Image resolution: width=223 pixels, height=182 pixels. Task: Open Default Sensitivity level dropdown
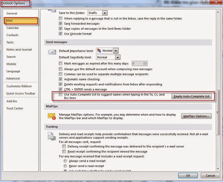click(x=118, y=57)
